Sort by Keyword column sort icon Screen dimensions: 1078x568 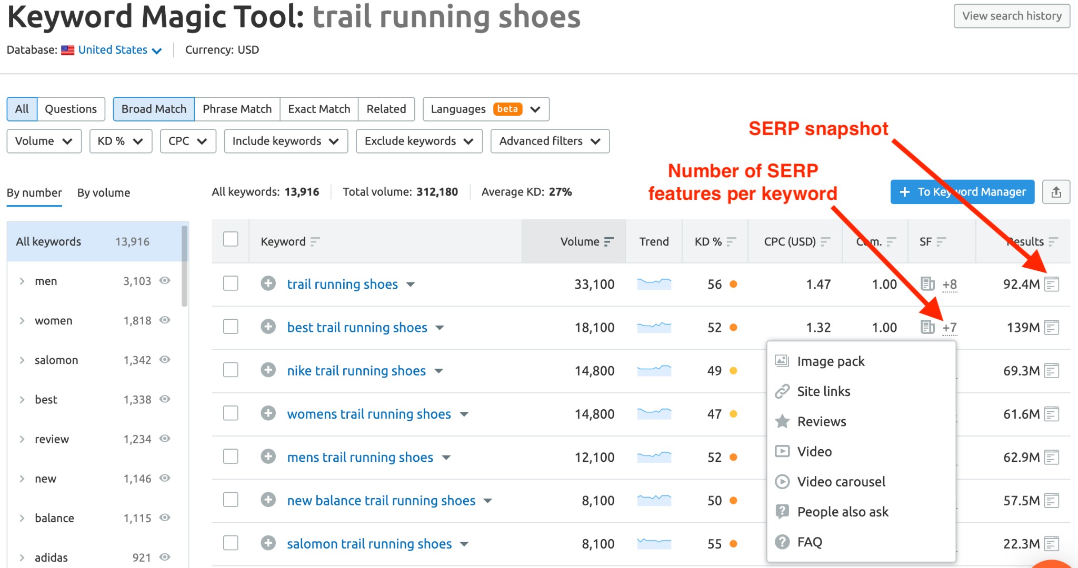[x=315, y=241]
